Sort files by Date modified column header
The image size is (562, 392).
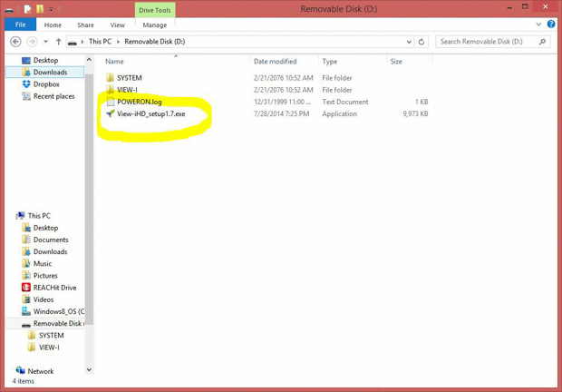(275, 62)
